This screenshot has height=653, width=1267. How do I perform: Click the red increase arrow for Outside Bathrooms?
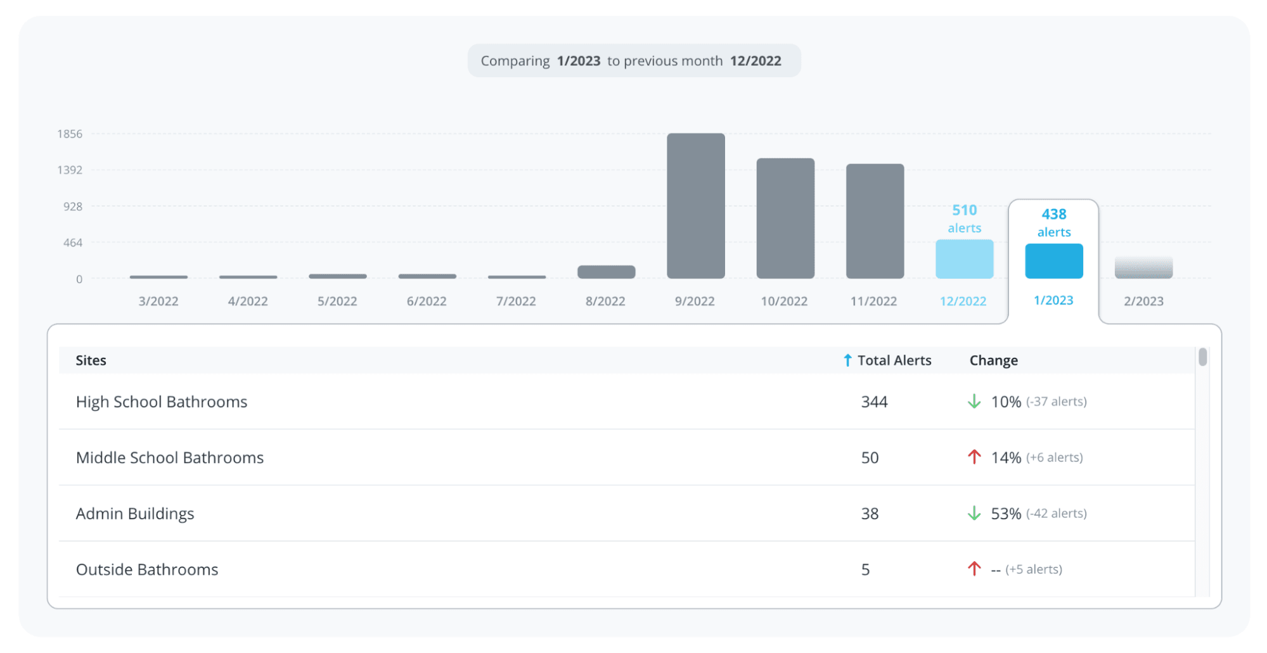974,569
